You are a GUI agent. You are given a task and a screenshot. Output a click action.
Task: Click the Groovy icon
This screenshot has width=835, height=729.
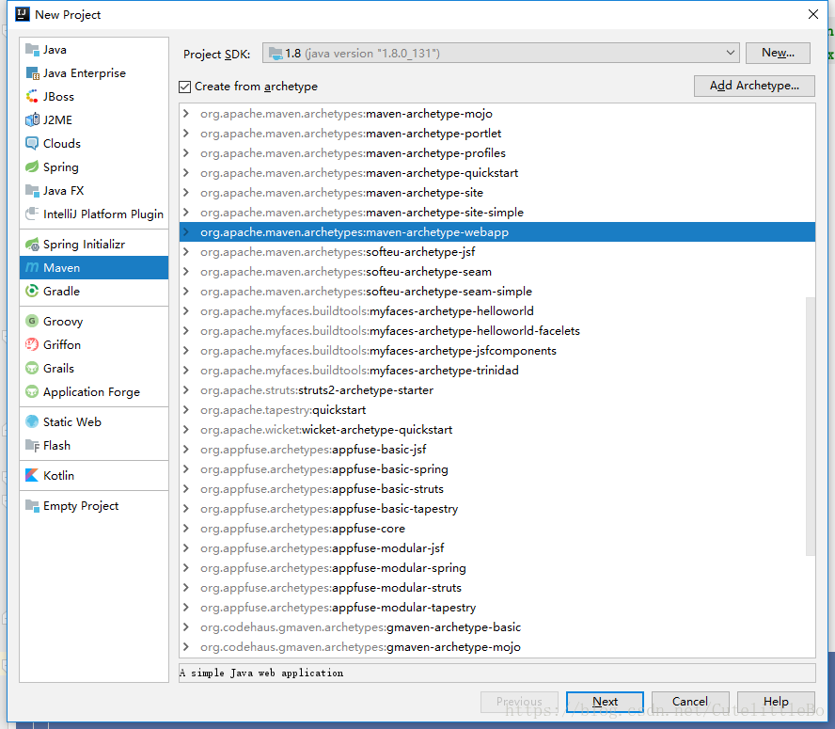(x=32, y=321)
